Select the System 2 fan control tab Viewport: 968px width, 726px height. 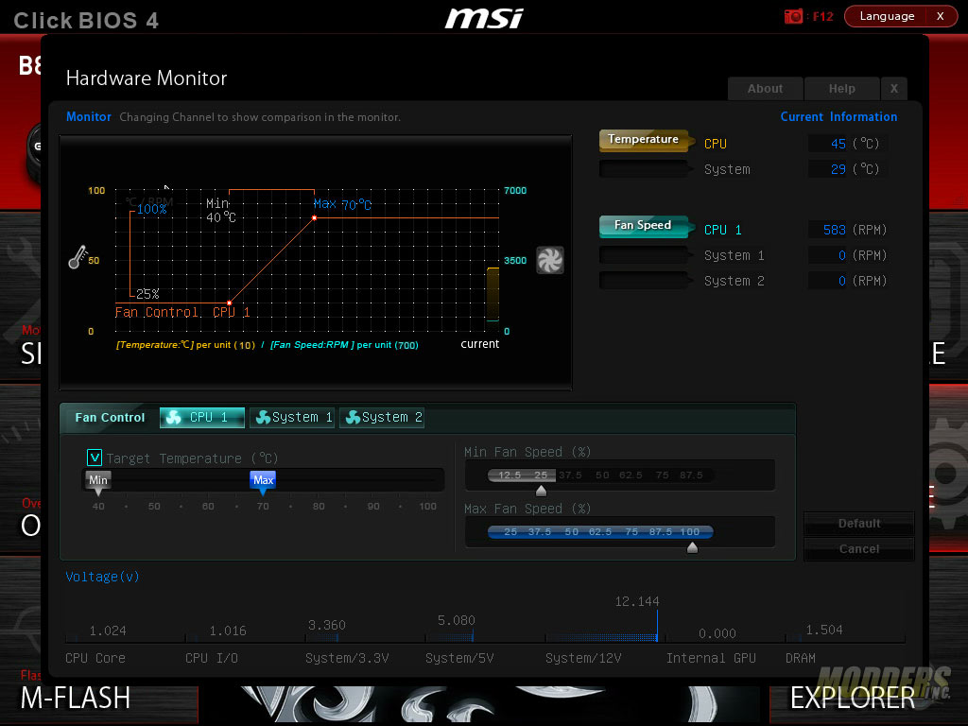click(382, 417)
